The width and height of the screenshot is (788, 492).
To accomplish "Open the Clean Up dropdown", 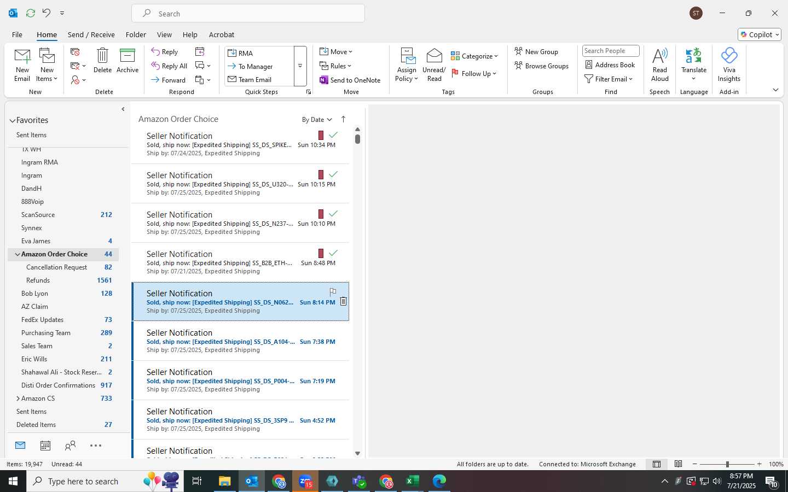I will (79, 66).
